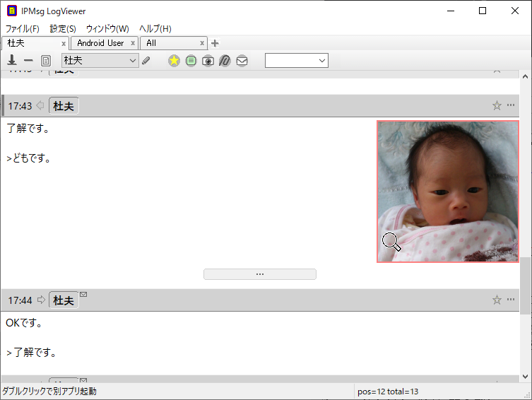Toggle the camera image filter icon
This screenshot has height=400, width=532.
(208, 61)
